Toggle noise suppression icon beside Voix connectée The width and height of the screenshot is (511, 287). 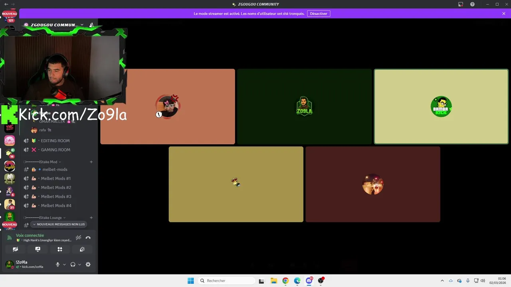point(78,238)
